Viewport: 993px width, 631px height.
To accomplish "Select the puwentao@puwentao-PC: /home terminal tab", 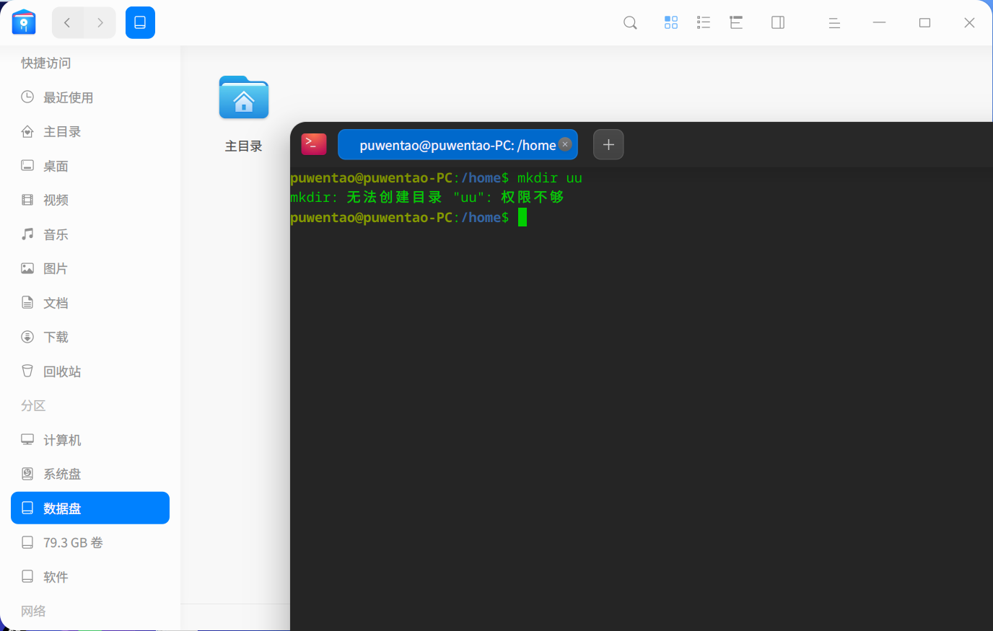I will tap(458, 144).
